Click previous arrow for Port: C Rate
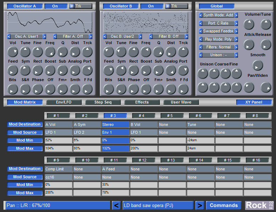Viewport: 276px width, 212px height. tap(201, 23)
